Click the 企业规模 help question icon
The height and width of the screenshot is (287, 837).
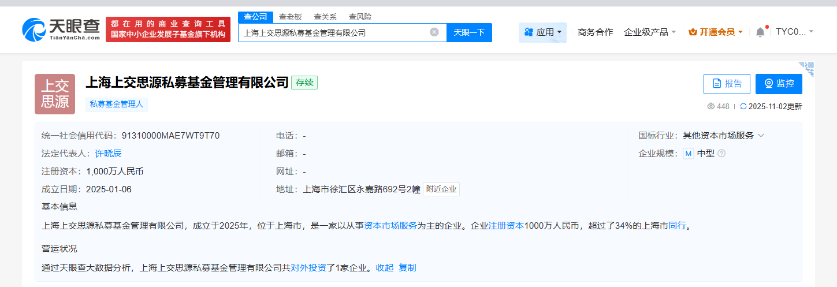click(721, 154)
